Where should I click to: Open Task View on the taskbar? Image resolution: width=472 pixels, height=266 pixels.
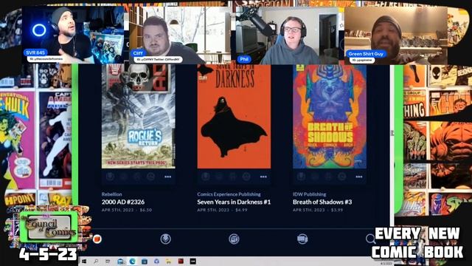[x=108, y=261]
